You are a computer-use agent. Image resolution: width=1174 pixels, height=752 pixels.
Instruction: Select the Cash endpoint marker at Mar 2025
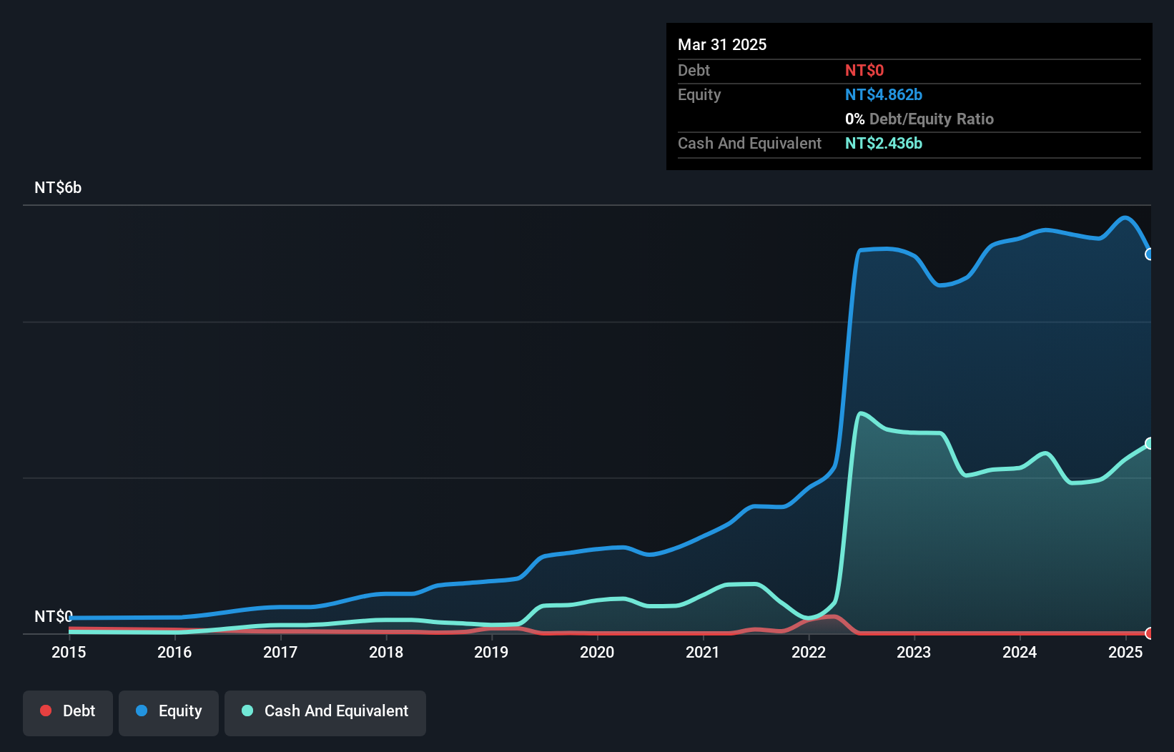(x=1150, y=444)
